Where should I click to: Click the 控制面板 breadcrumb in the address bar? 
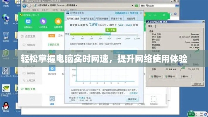pyautogui.click(x=43, y=6)
